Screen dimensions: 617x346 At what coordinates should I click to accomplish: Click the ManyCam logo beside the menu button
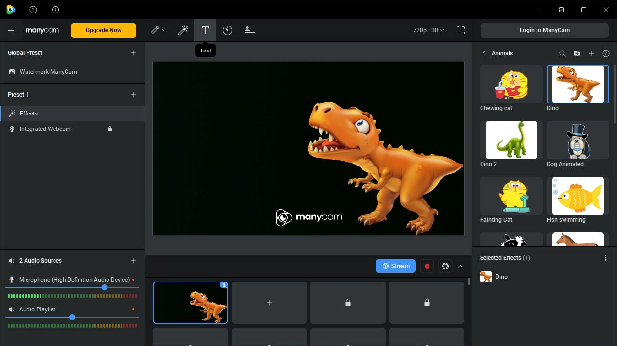[x=42, y=30]
